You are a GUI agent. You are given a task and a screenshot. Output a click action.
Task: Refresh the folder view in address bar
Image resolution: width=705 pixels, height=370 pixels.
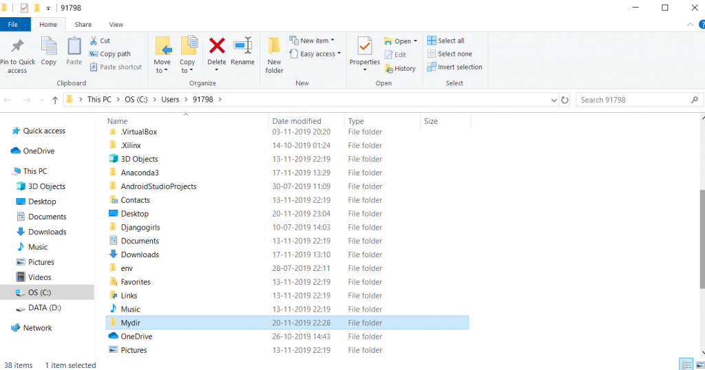(x=565, y=100)
